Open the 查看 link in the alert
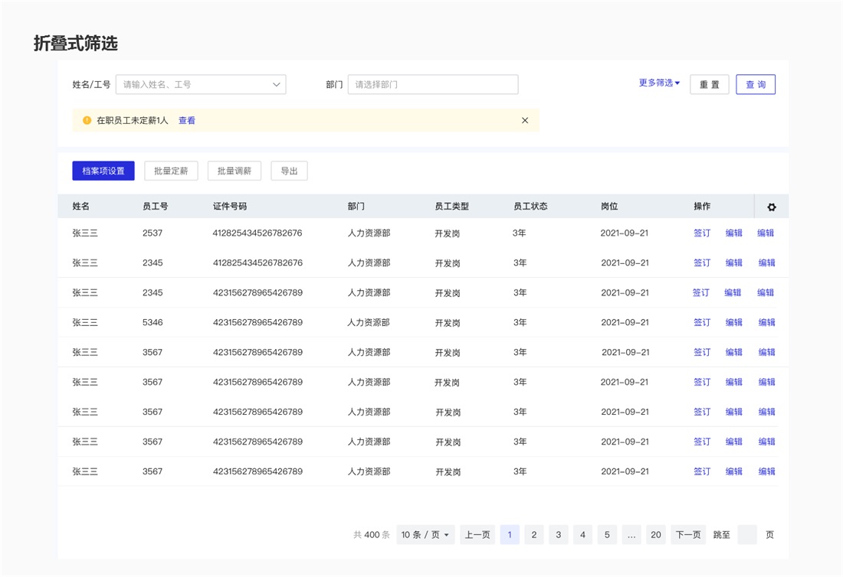The height and width of the screenshot is (577, 843). (186, 120)
